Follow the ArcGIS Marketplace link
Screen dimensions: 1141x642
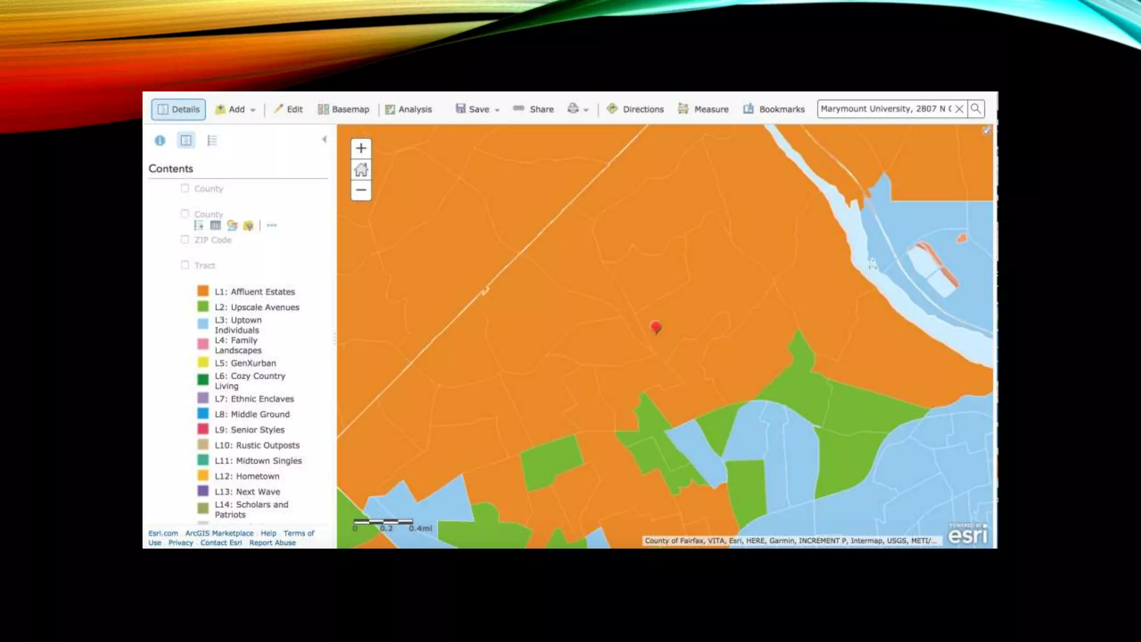[219, 533]
